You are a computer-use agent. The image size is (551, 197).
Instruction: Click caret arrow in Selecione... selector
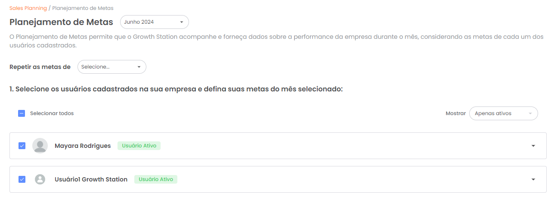pos(139,67)
